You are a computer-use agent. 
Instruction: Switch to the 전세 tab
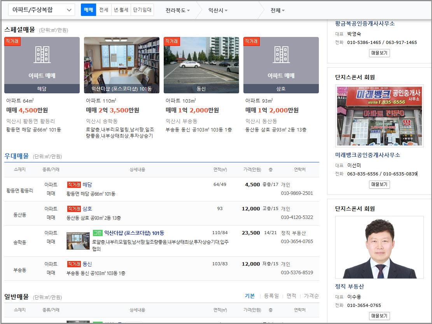click(103, 9)
